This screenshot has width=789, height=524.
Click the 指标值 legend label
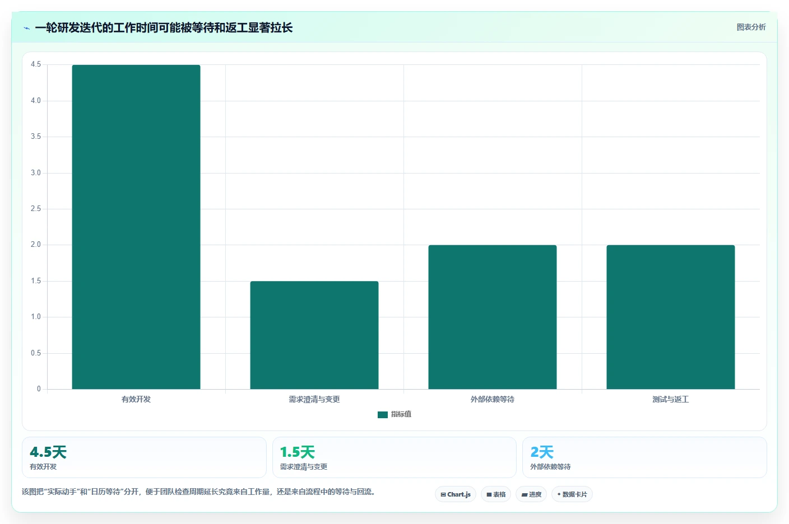click(x=401, y=414)
